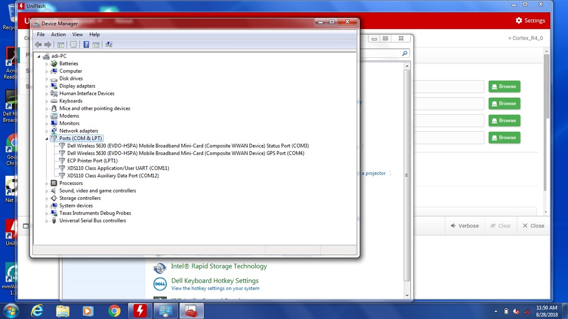568x319 pixels.
Task: Click the Close button in UniFlash console
Action: coord(533,226)
